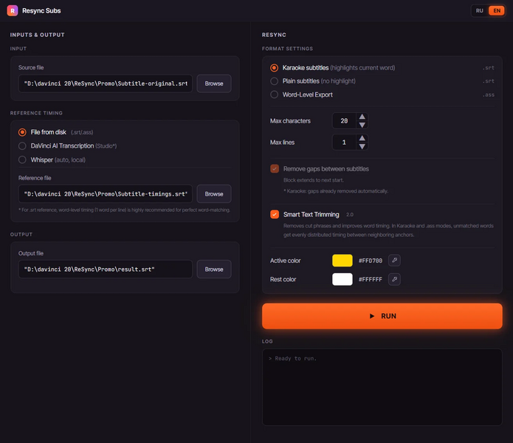The image size is (513, 443).
Task: Browse for the Reference file
Action: click(214, 194)
